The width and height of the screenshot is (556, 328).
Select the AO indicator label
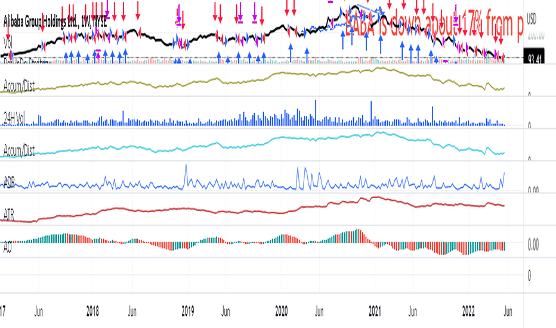tap(7, 247)
